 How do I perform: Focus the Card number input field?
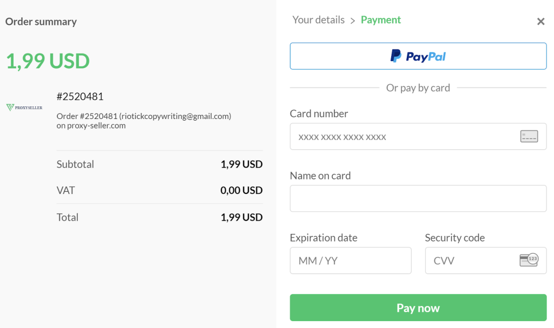(418, 136)
